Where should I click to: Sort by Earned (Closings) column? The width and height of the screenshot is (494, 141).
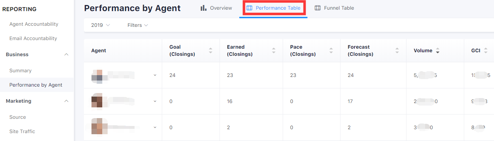pyautogui.click(x=274, y=50)
